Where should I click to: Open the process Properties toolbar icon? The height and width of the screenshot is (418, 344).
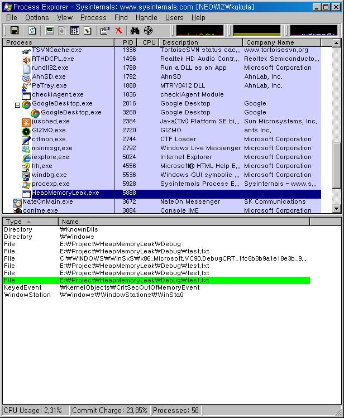(105, 31)
